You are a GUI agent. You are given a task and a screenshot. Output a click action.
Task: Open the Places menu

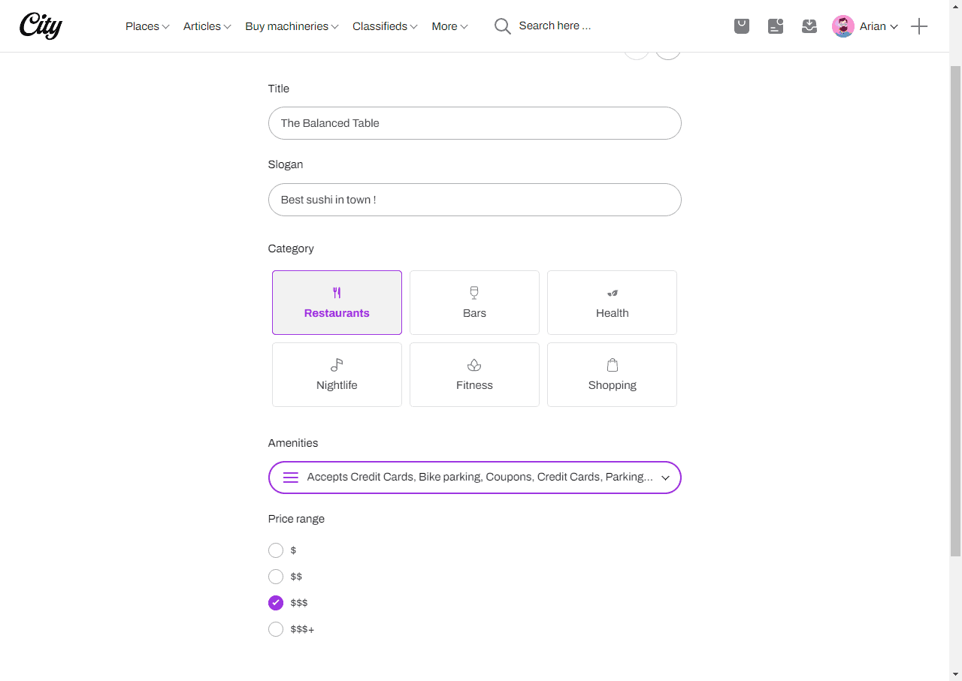coord(147,26)
